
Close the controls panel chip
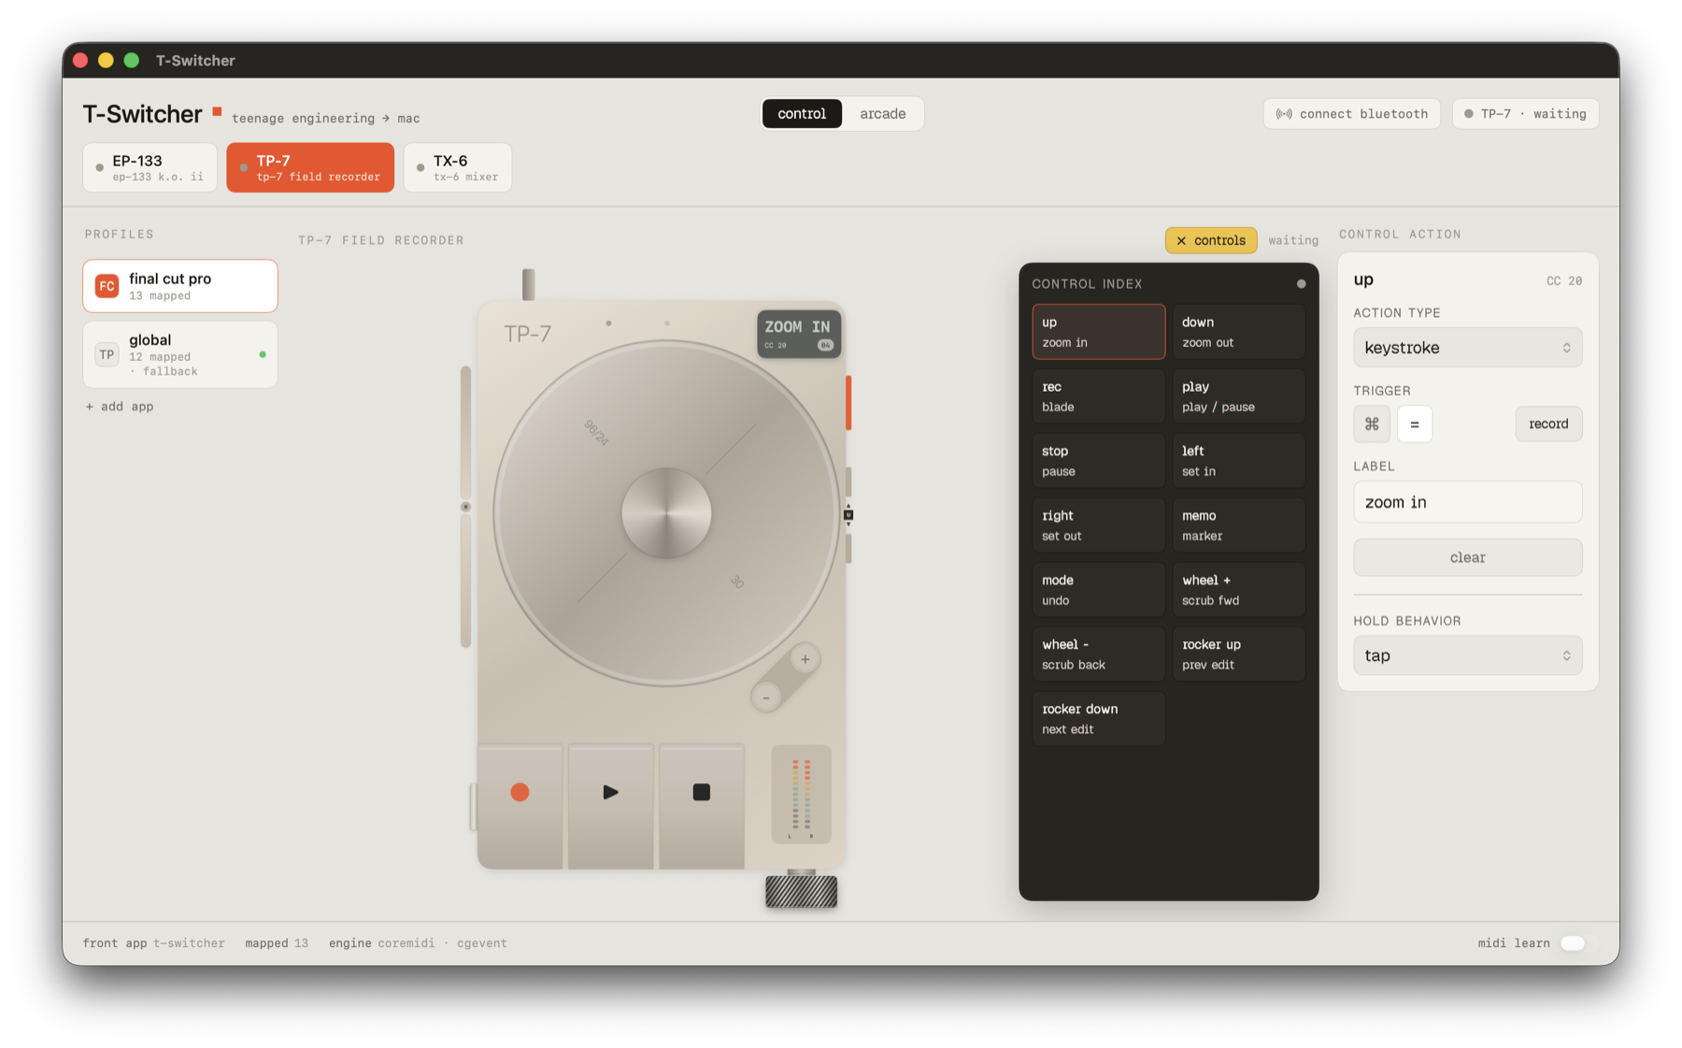click(1210, 240)
